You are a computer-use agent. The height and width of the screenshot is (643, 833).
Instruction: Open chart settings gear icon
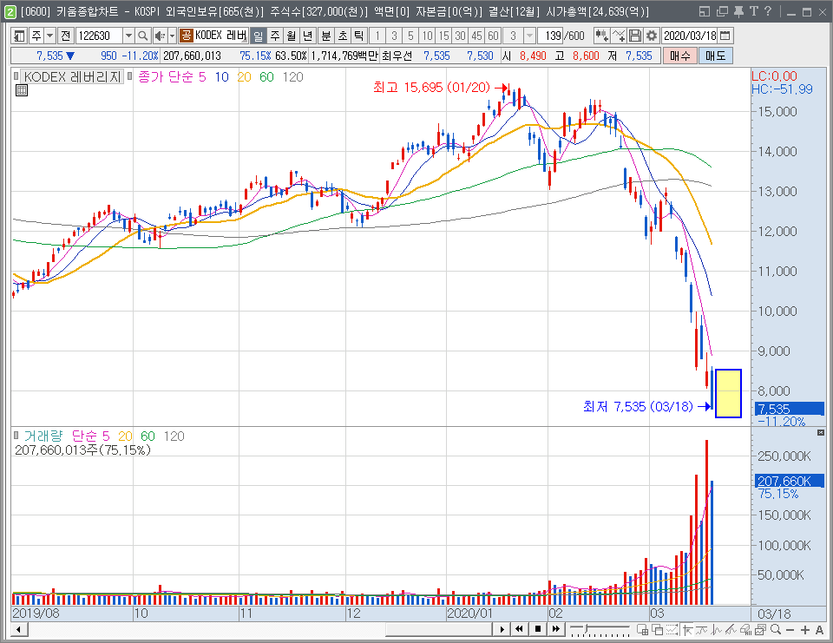tap(652, 36)
